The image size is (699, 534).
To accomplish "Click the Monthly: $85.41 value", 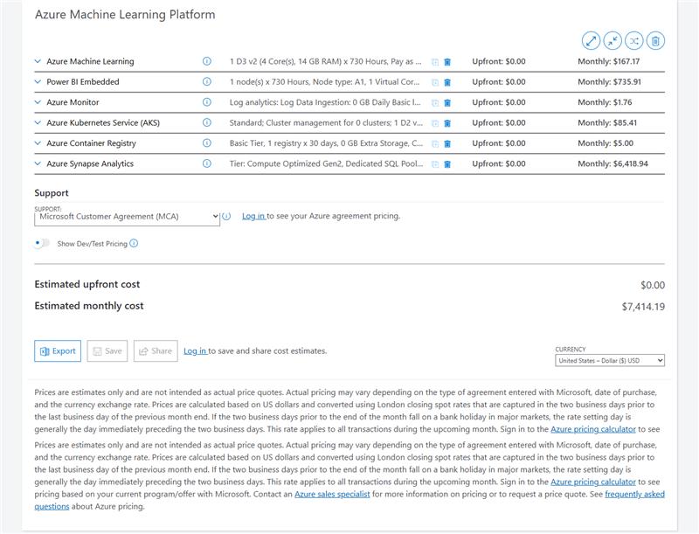I will [607, 123].
